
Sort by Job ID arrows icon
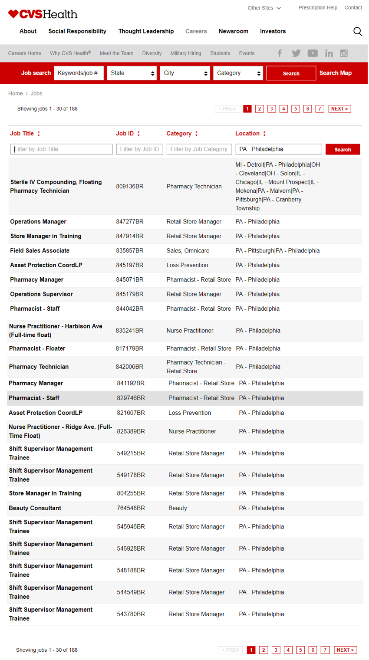pos(138,134)
